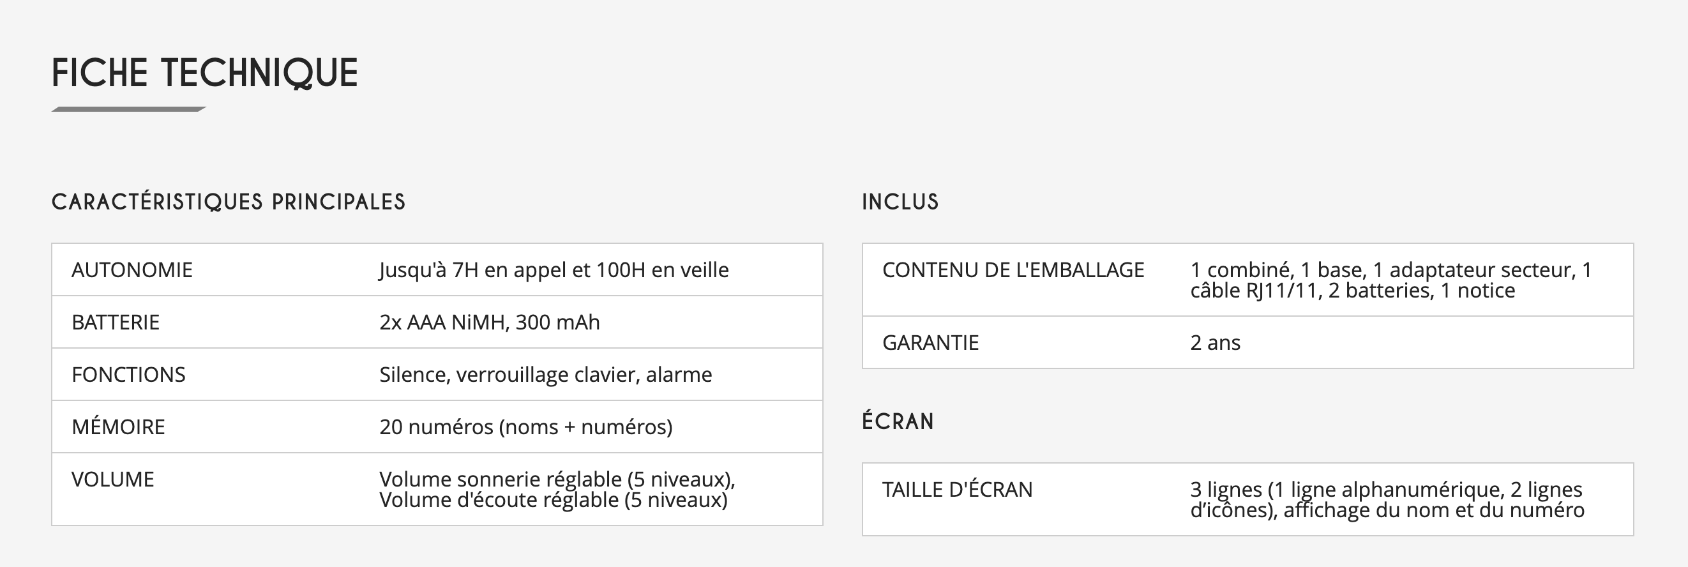Click the GARANTIE row label
Viewport: 1688px width, 567px height.
(930, 343)
